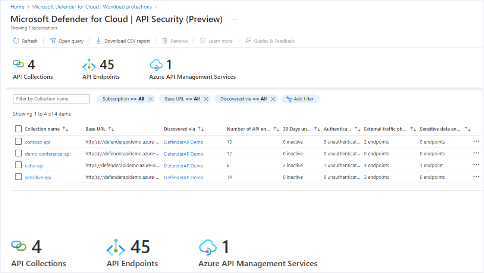Click the large API Collections chain icon at bottom
This screenshot has width=484, height=273.
[19, 246]
